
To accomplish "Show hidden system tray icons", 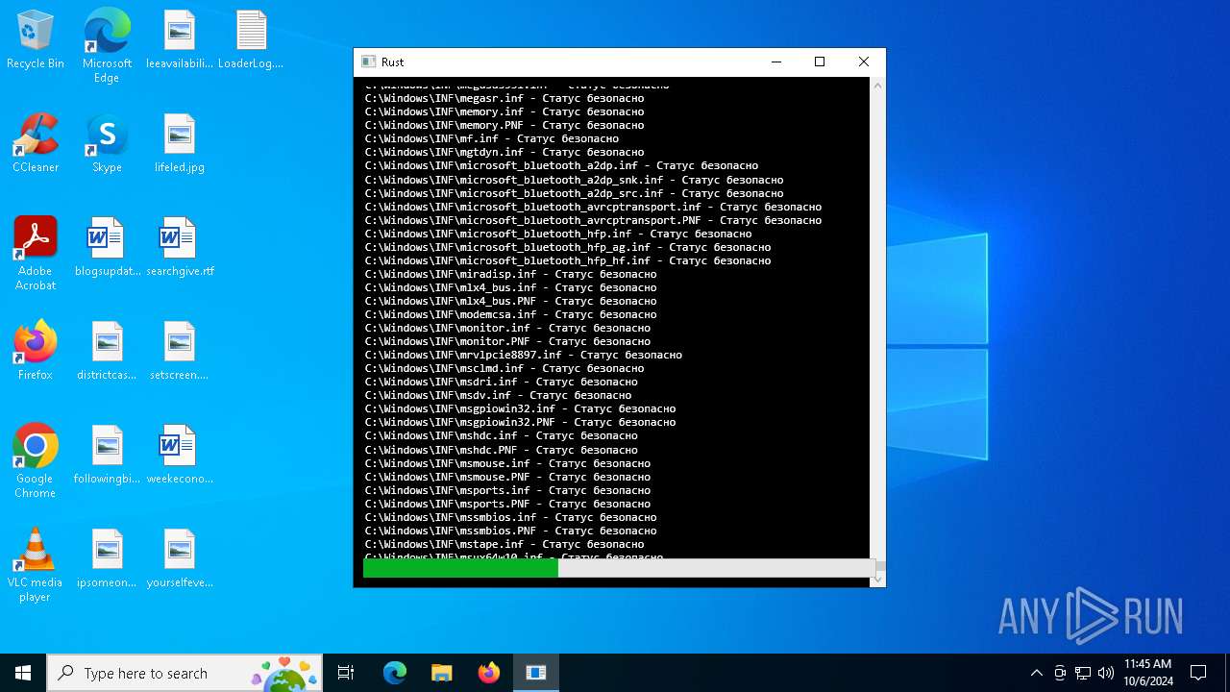I will (1036, 673).
